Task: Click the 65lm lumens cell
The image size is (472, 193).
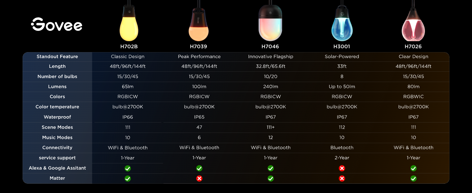Action: [128, 87]
